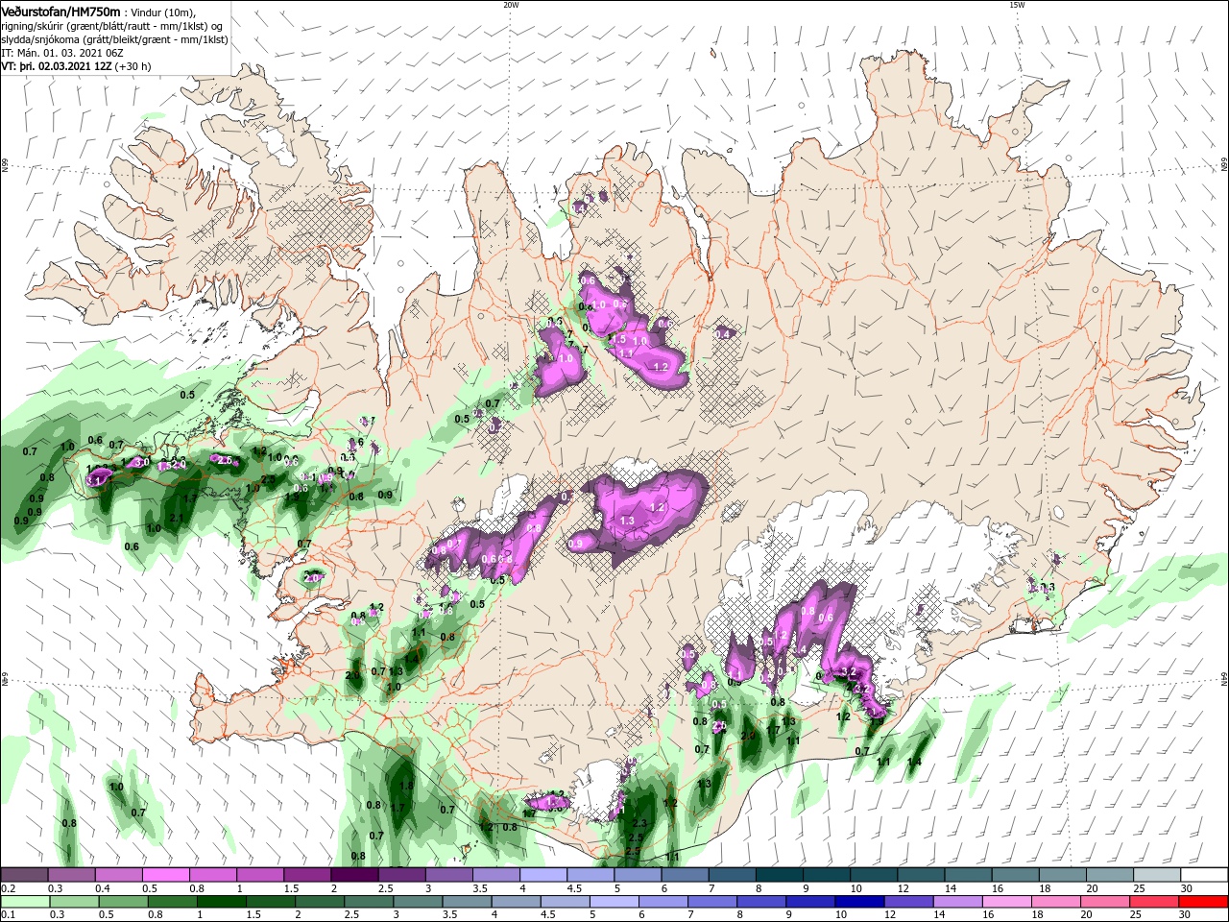
Task: Pick the 14–16 light purple rain swatch
Action: click(957, 901)
